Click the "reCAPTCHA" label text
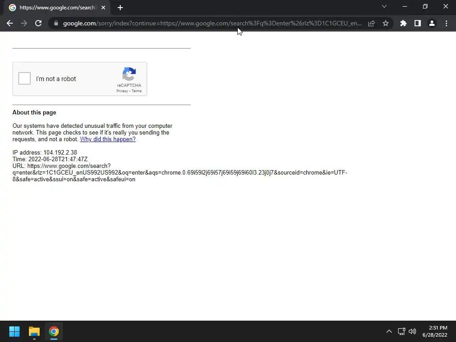The width and height of the screenshot is (456, 342). (129, 85)
